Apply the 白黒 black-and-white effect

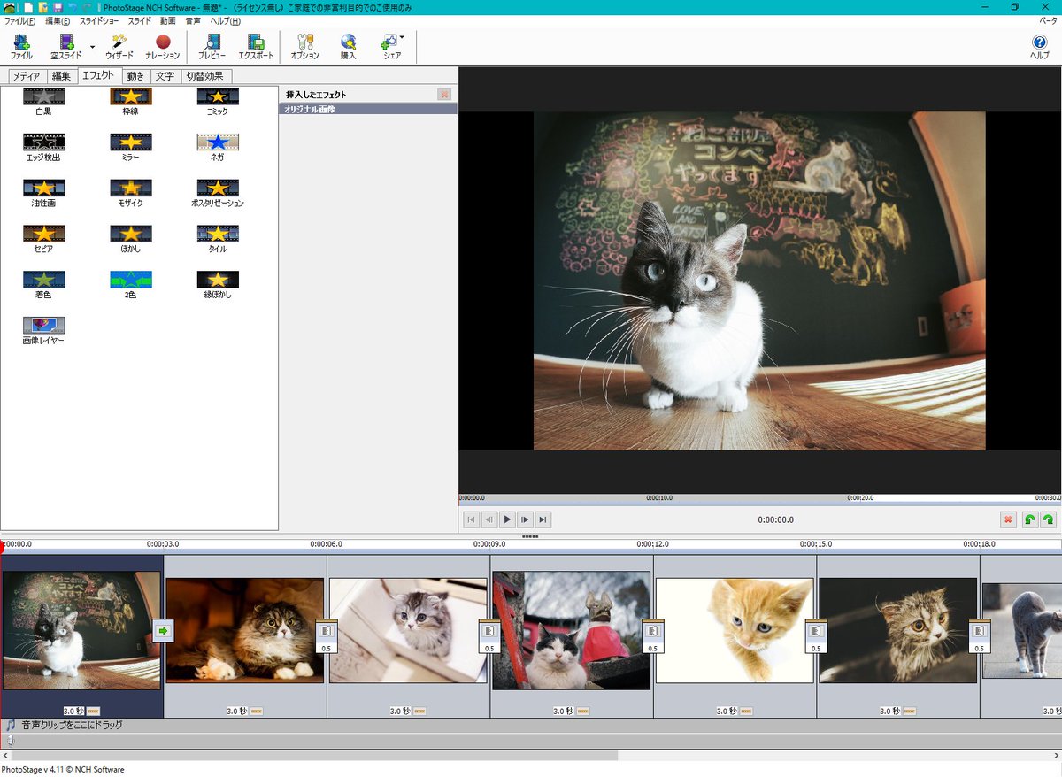click(x=43, y=102)
